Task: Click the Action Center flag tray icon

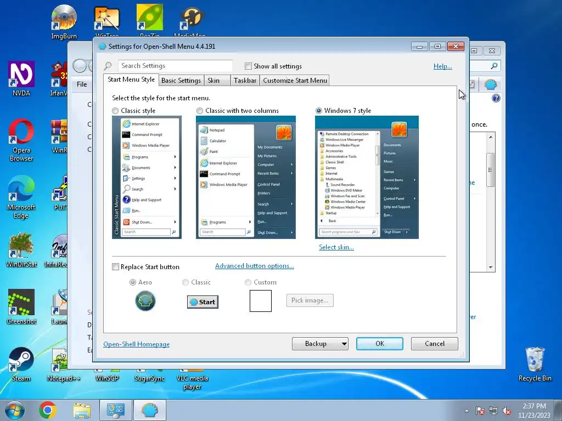Action: (480, 411)
